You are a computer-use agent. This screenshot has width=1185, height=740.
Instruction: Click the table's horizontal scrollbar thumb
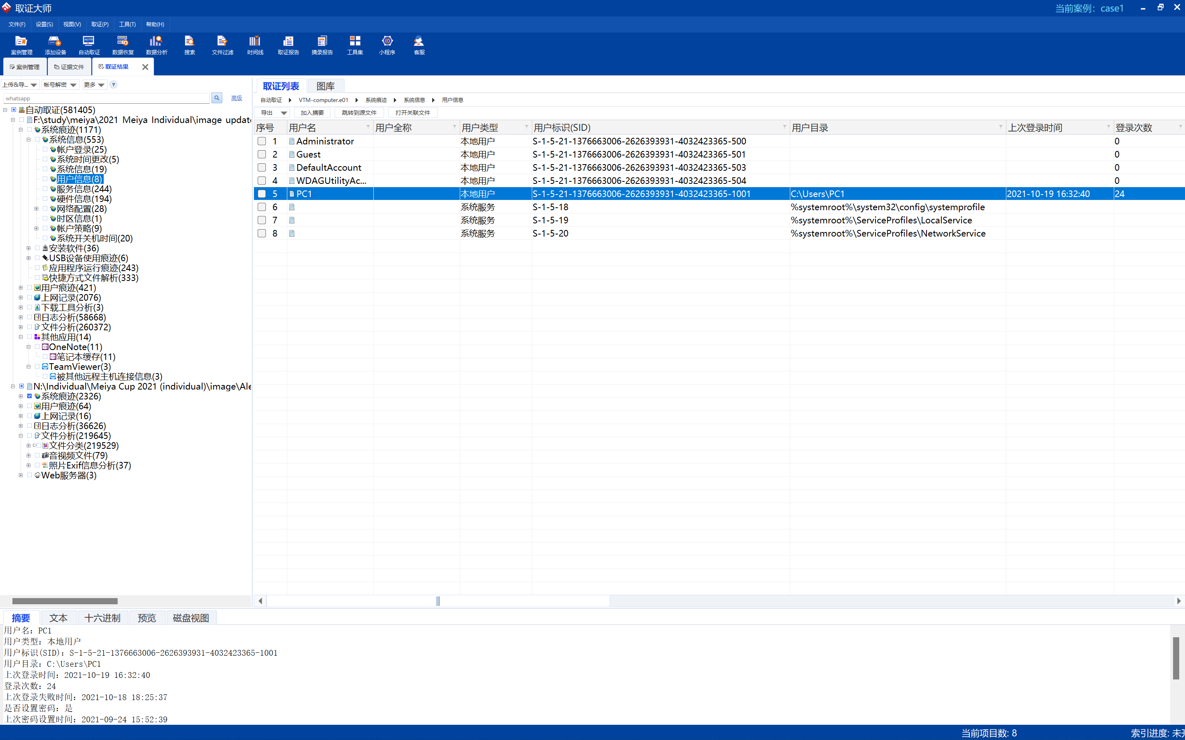[438, 601]
